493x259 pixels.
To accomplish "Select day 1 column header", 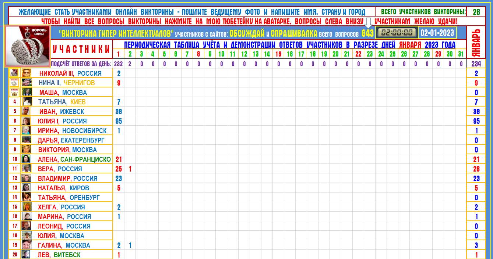I will point(119,54).
